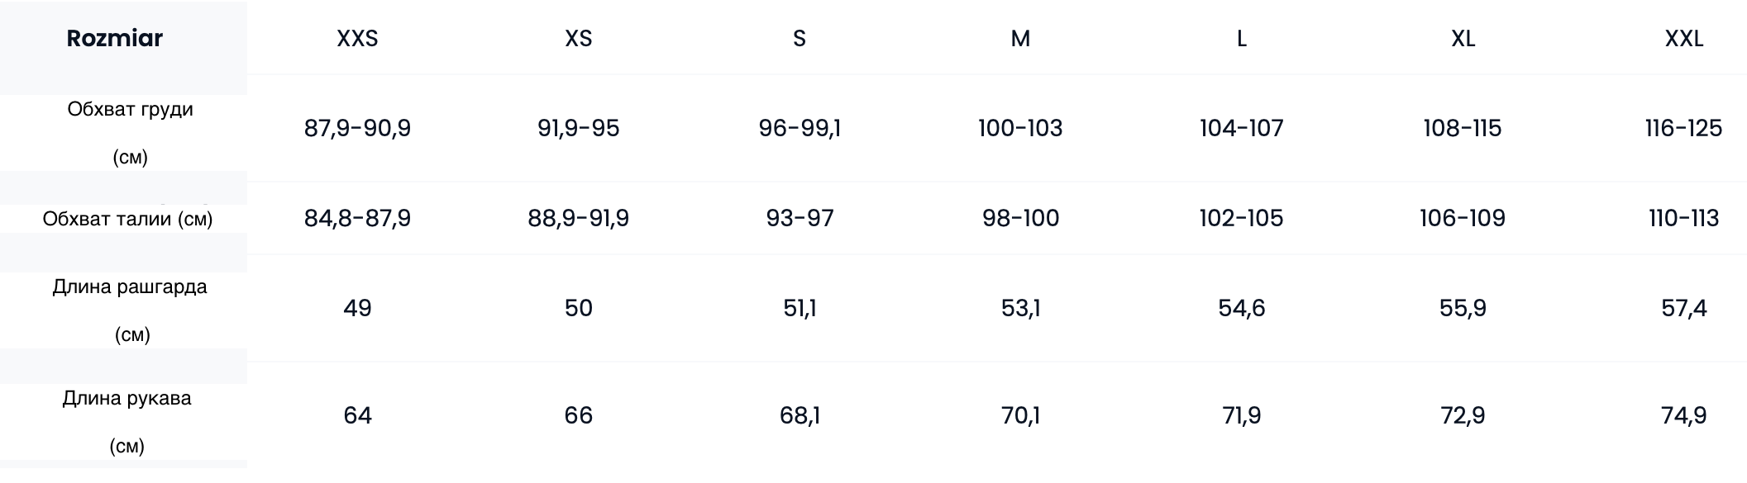Click the Rozmiar header cell
Viewport: 1747px width, 483px height.
point(115,39)
